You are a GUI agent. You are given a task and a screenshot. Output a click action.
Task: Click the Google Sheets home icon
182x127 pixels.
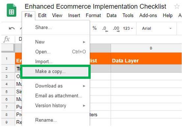click(12, 10)
